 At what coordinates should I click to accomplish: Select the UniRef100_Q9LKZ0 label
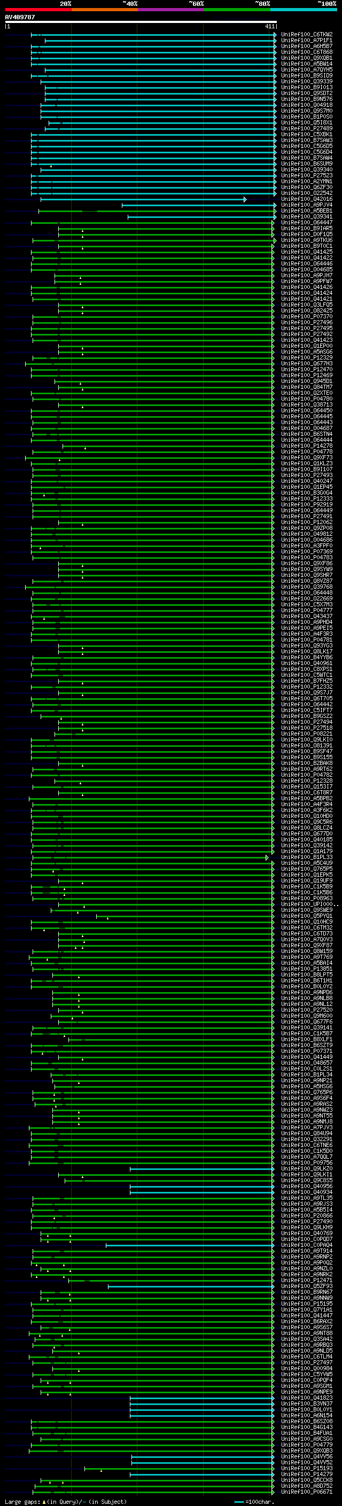pos(307,1168)
